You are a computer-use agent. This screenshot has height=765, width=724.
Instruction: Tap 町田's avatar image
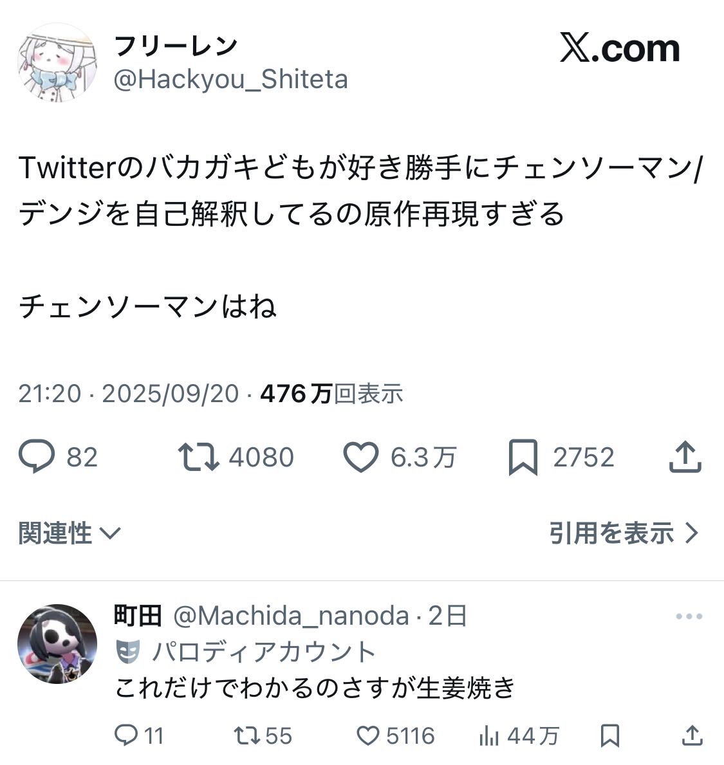pos(57,643)
